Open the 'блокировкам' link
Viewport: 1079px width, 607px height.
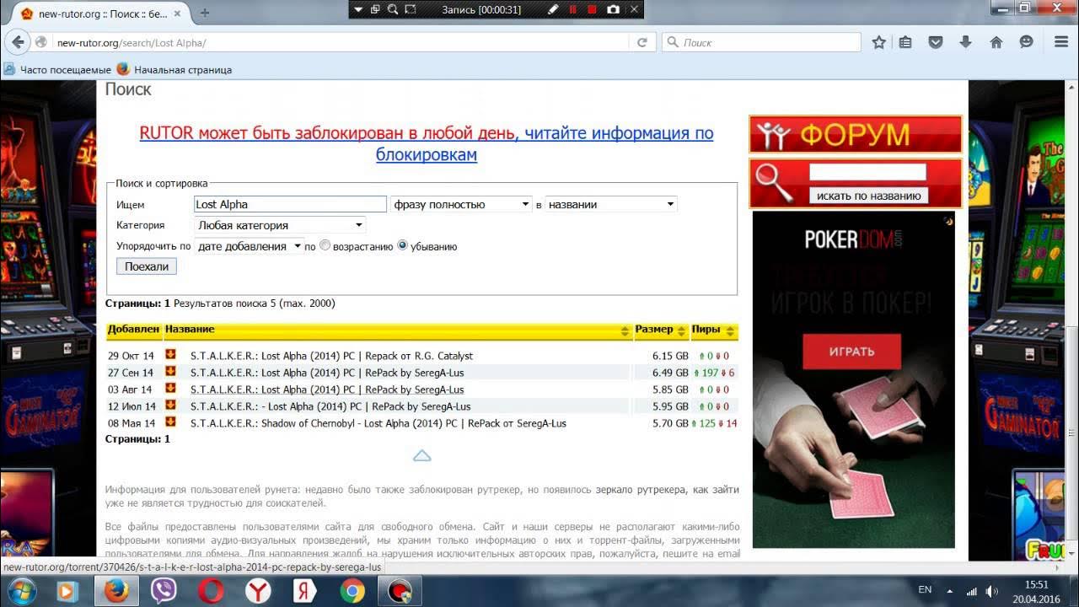click(x=427, y=155)
